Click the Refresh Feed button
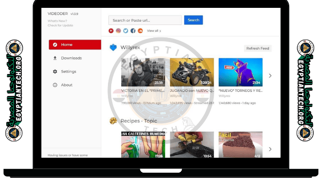The image size is (322, 181). pyautogui.click(x=258, y=48)
